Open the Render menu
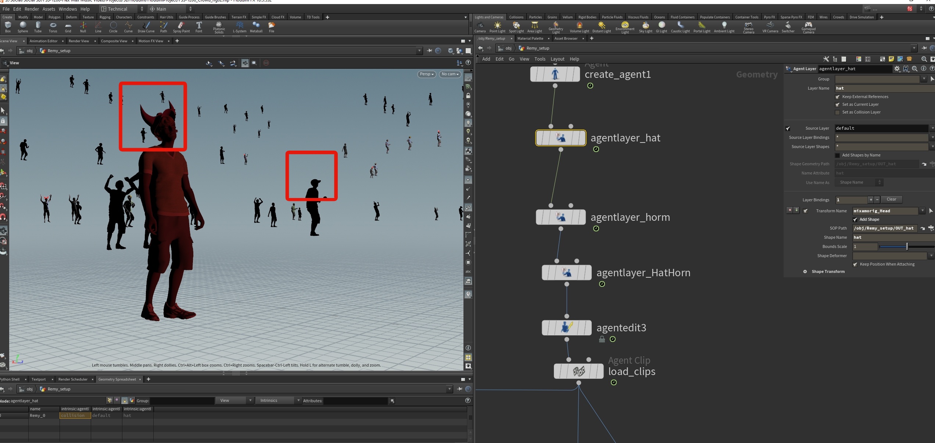Image resolution: width=935 pixels, height=443 pixels. coord(32,9)
